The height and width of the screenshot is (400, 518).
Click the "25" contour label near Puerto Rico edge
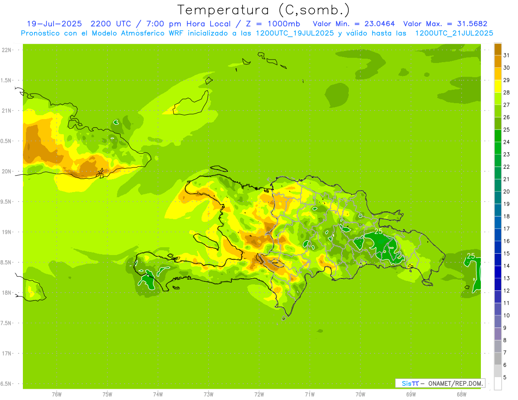[x=471, y=256]
